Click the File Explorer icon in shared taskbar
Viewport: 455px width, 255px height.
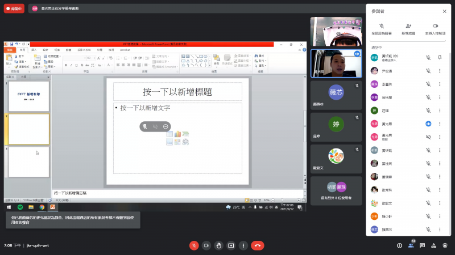click(x=31, y=207)
